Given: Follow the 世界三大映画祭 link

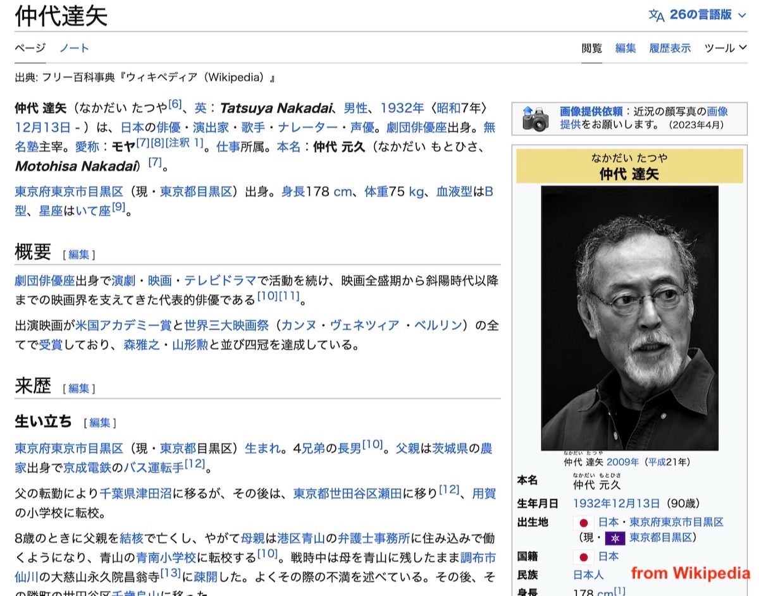Looking at the screenshot, I should [226, 325].
